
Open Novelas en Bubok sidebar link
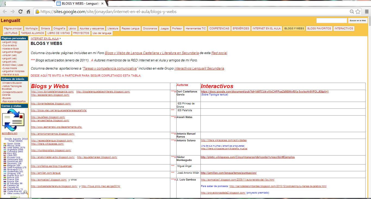click(x=10, y=49)
